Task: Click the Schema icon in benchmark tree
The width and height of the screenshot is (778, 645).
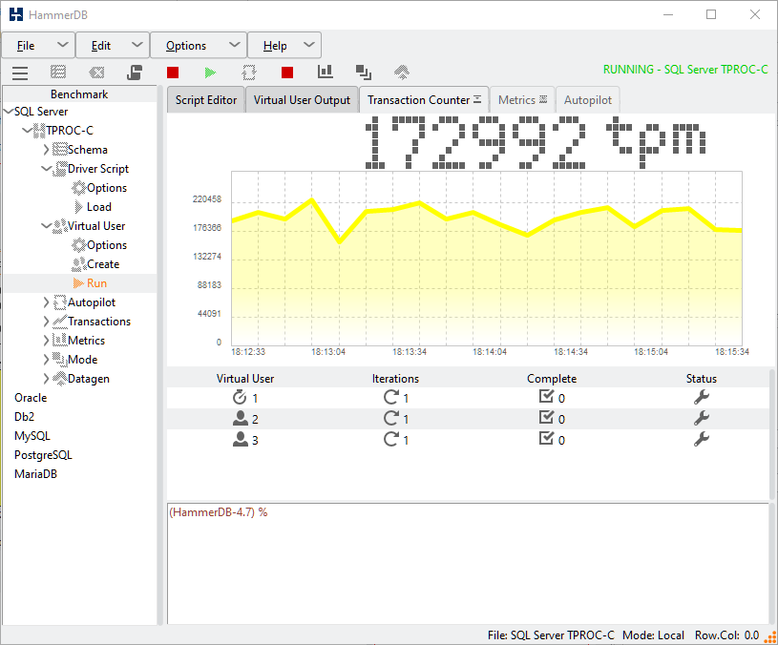Action: (x=59, y=149)
